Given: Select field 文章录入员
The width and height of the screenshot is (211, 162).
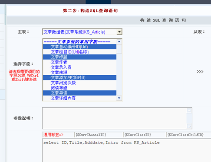Looking at the screenshot, I should click(79, 67).
